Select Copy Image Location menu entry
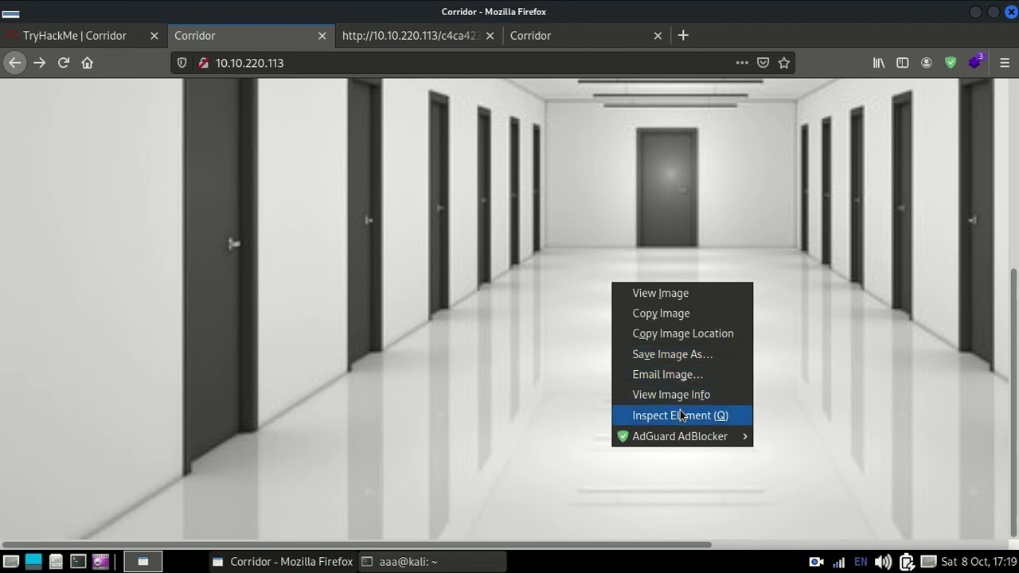 click(x=682, y=333)
